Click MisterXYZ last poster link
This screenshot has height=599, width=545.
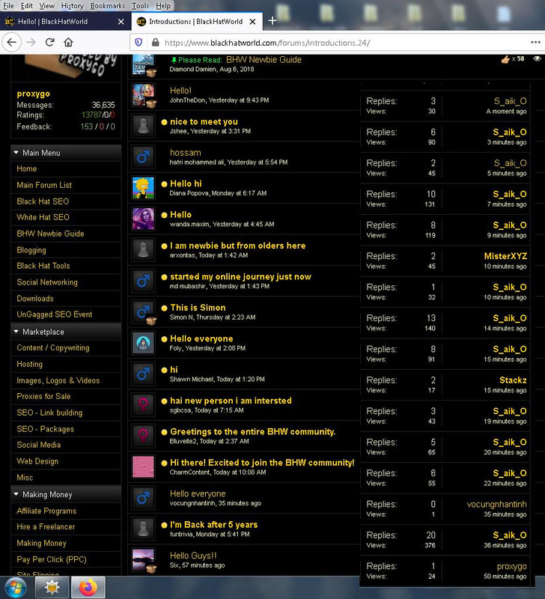505,256
